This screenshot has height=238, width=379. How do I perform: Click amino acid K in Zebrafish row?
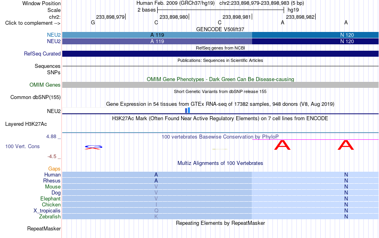click(156, 217)
